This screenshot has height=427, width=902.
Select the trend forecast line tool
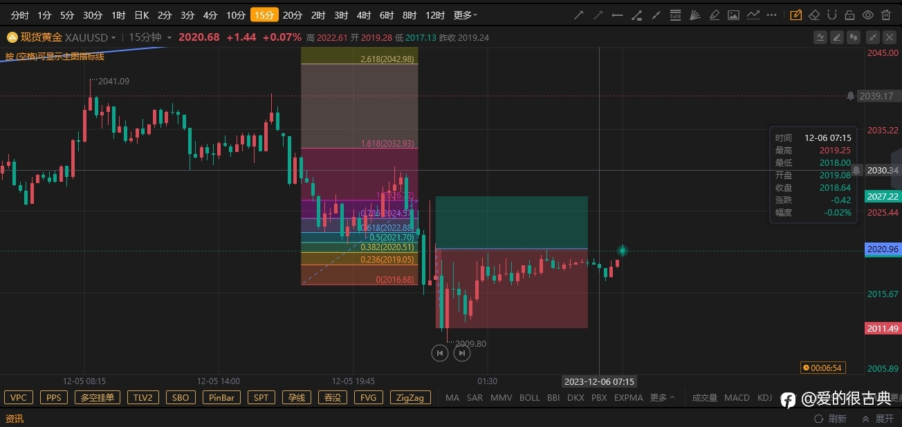click(753, 15)
